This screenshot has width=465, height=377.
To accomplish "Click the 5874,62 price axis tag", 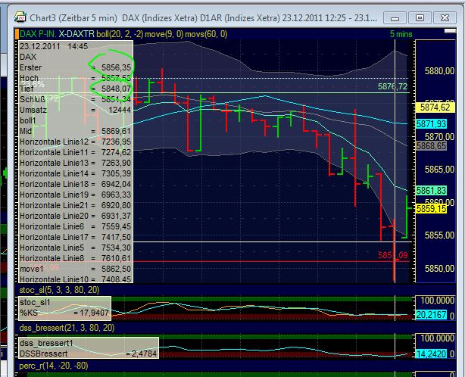I will click(x=435, y=107).
